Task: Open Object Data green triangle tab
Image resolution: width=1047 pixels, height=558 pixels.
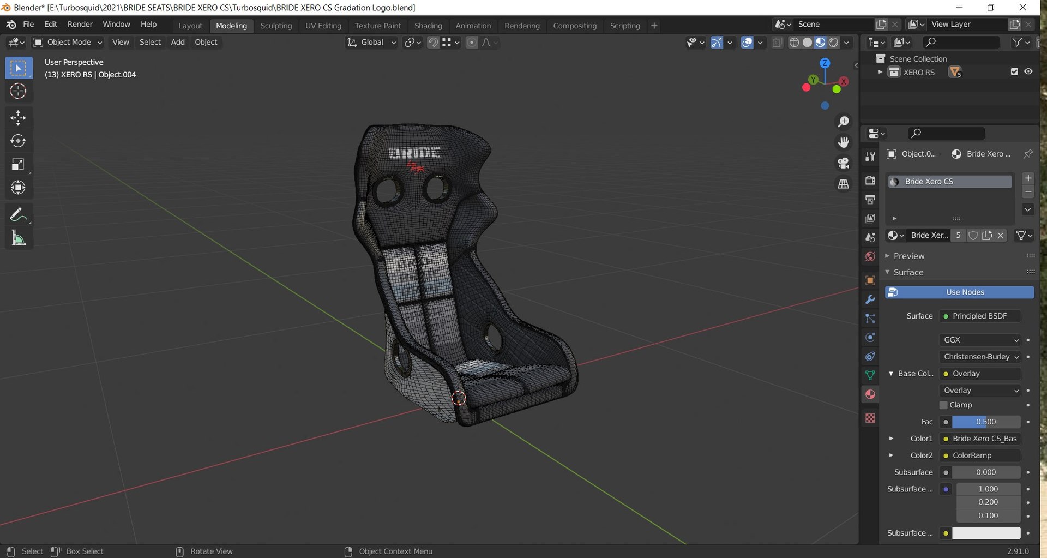Action: pos(870,375)
